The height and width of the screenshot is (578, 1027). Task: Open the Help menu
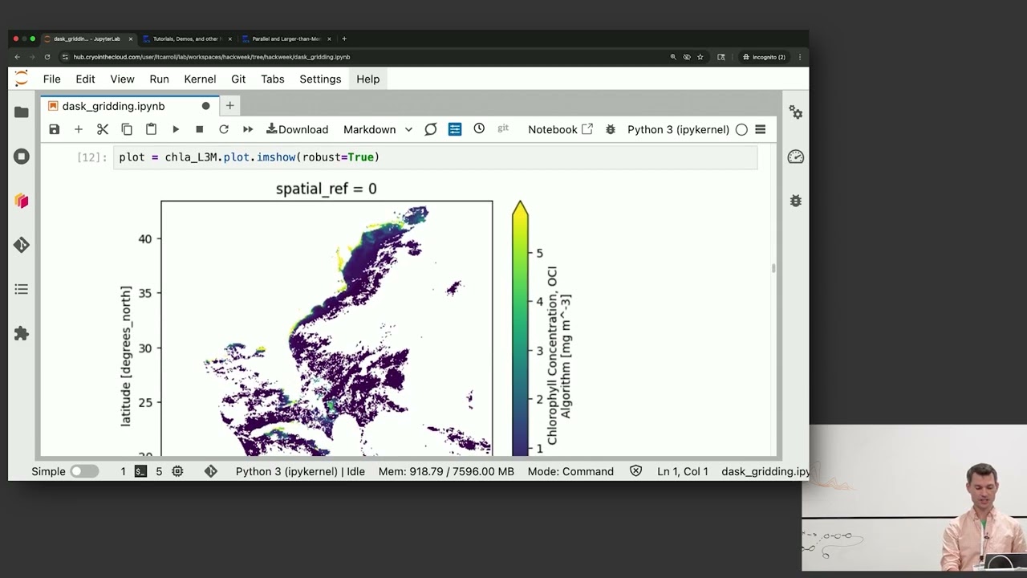pos(367,79)
